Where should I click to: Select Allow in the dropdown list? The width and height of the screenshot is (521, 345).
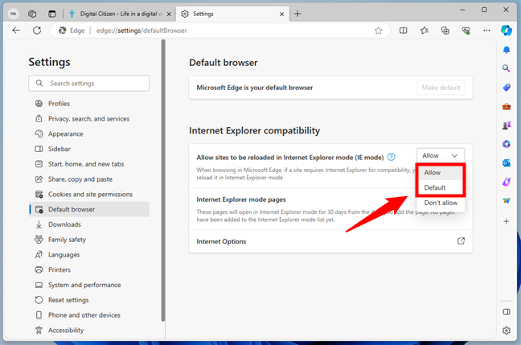[440, 172]
